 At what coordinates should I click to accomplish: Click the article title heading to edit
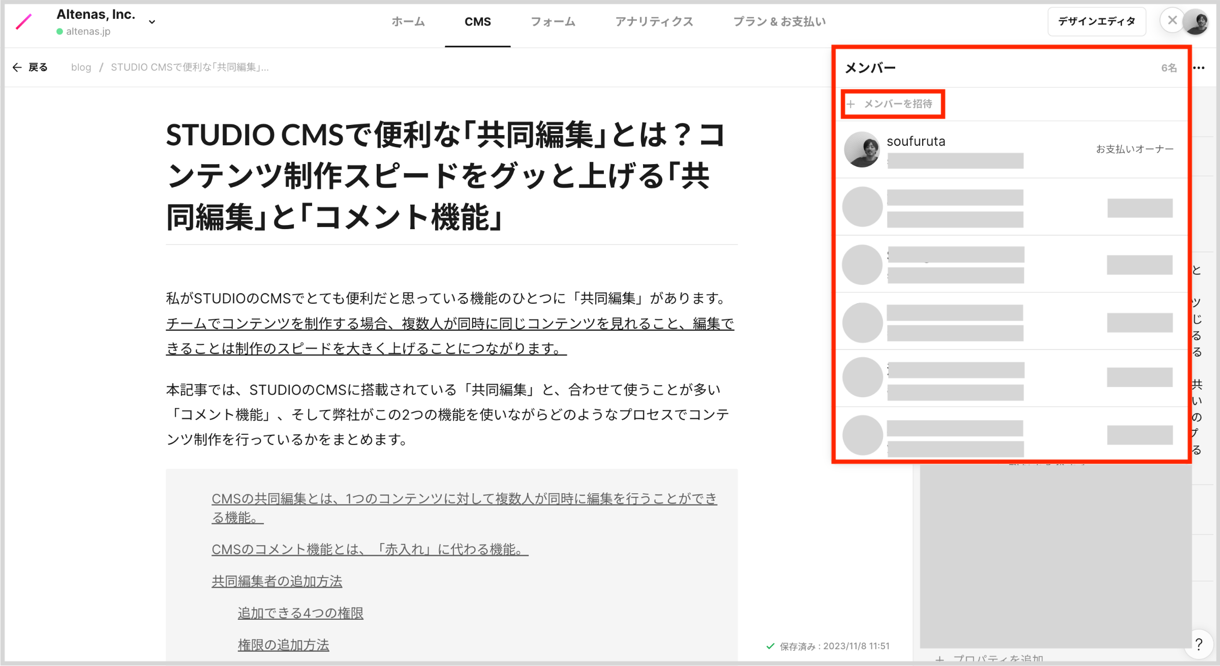pyautogui.click(x=445, y=176)
